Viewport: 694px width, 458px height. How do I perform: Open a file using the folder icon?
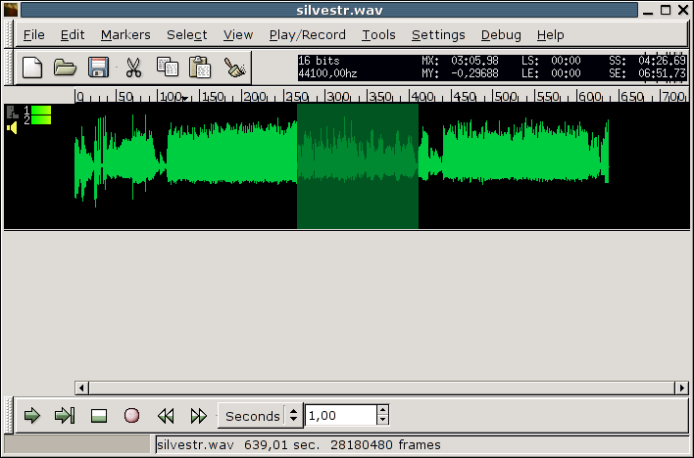(65, 69)
